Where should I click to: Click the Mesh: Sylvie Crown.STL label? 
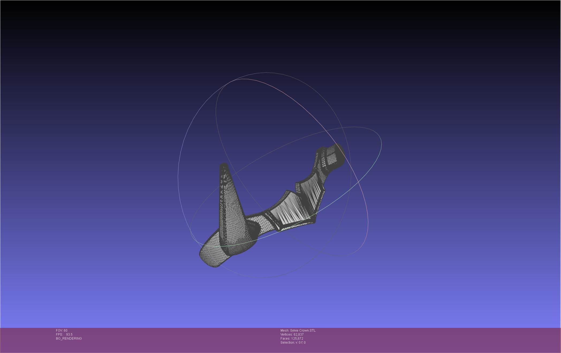tap(298, 331)
